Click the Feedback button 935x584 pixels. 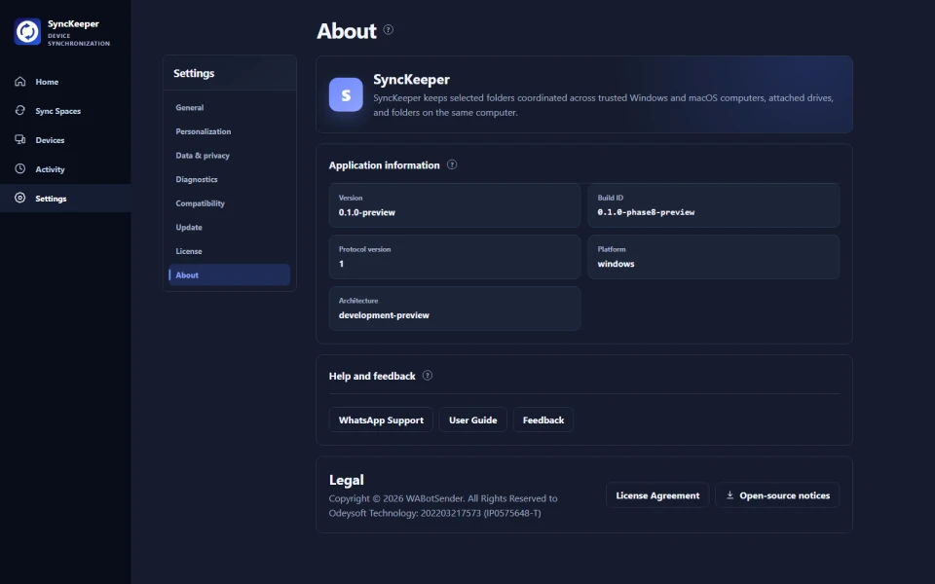click(543, 420)
